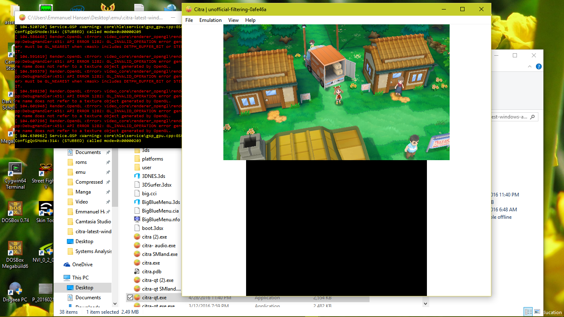Click navigation pane scroll down arrow
The image size is (564, 317).
[x=115, y=303]
